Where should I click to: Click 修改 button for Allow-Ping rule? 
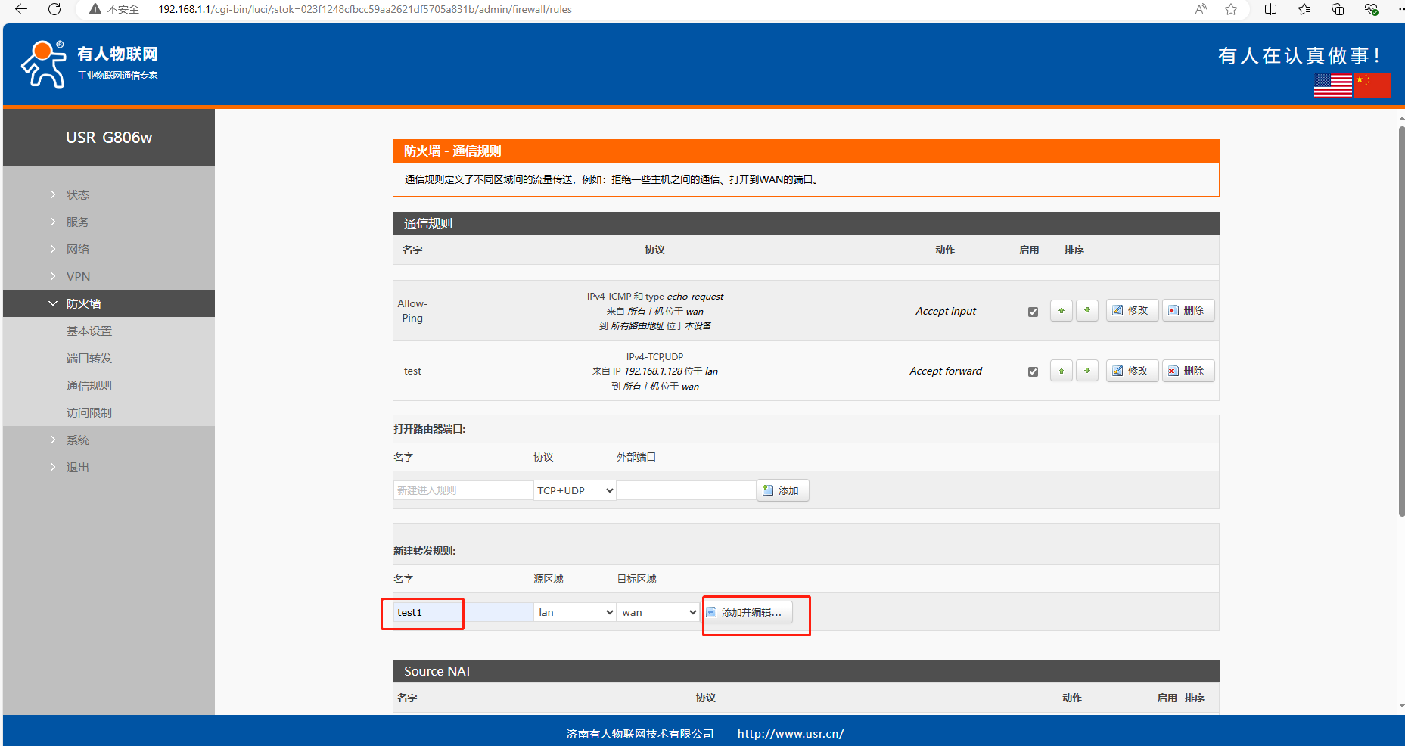pyautogui.click(x=1131, y=311)
